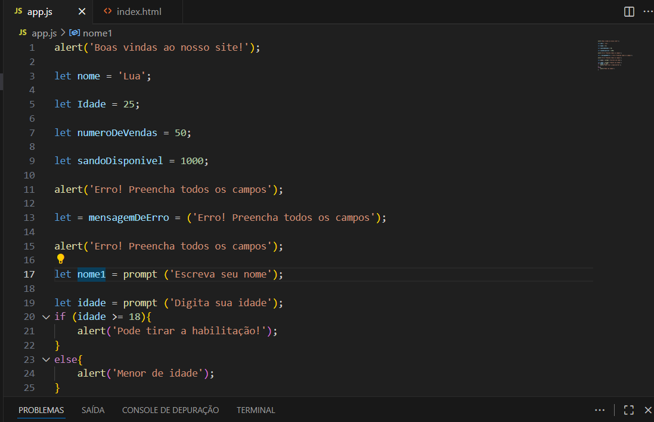Click 'Digita sua idade' string
Image resolution: width=654 pixels, height=422 pixels.
click(x=221, y=303)
